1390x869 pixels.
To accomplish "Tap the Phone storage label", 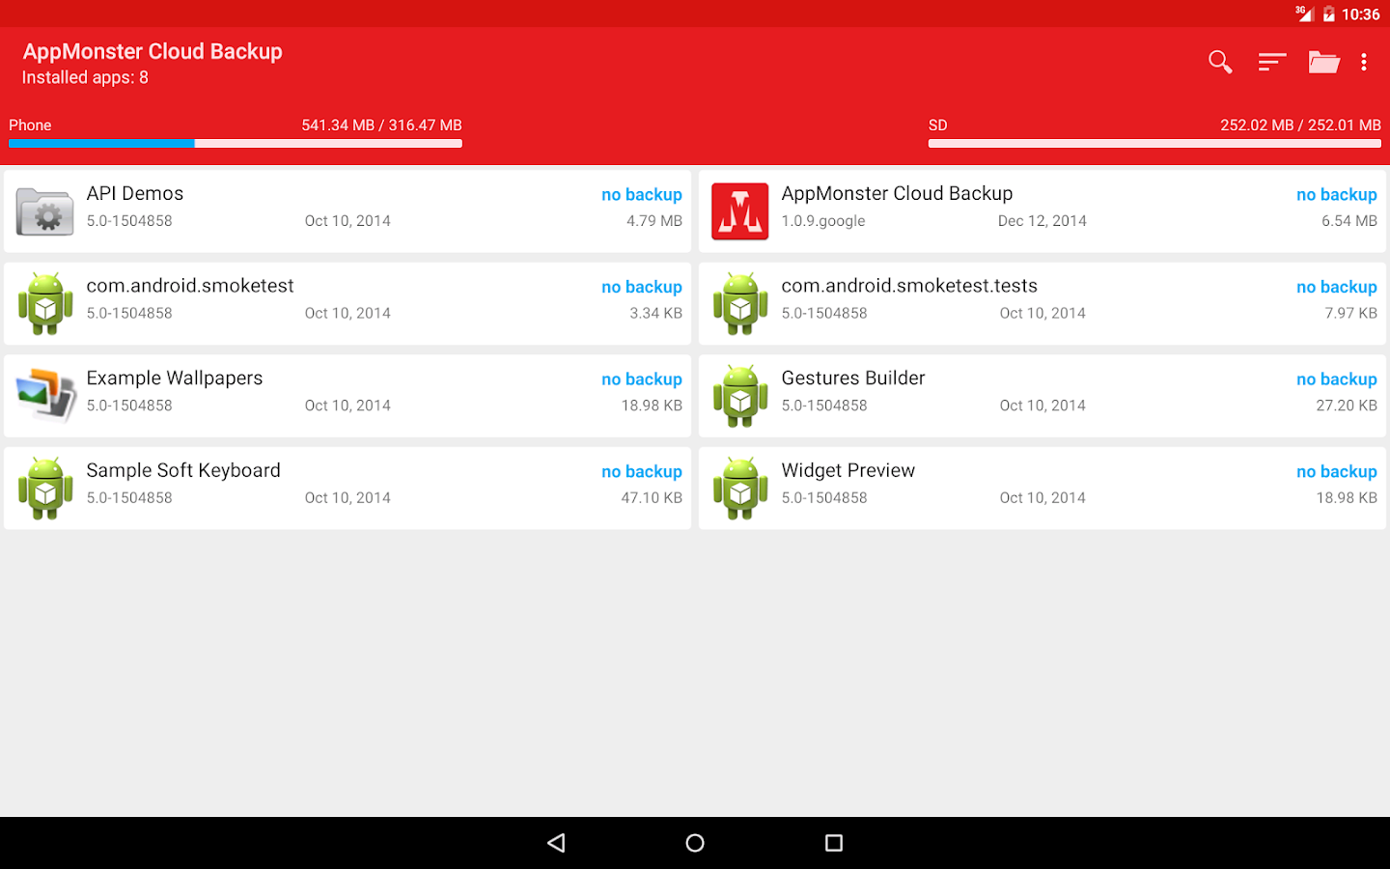I will [x=30, y=126].
